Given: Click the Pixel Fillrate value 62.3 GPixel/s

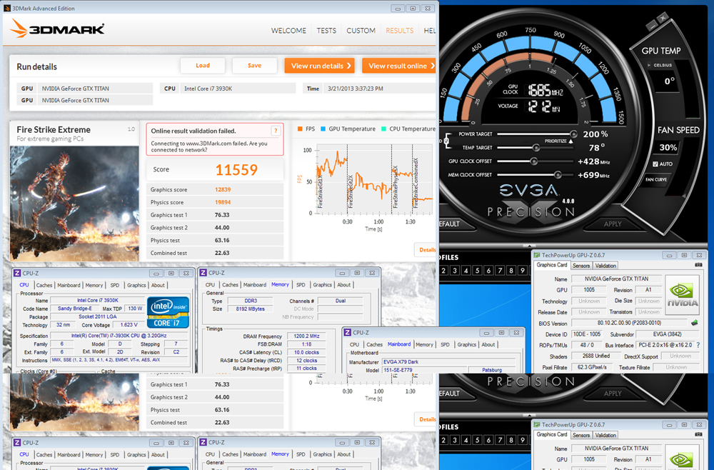Looking at the screenshot, I should 591,367.
